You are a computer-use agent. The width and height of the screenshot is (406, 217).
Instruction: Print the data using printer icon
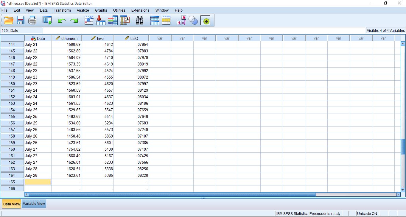tap(32, 21)
